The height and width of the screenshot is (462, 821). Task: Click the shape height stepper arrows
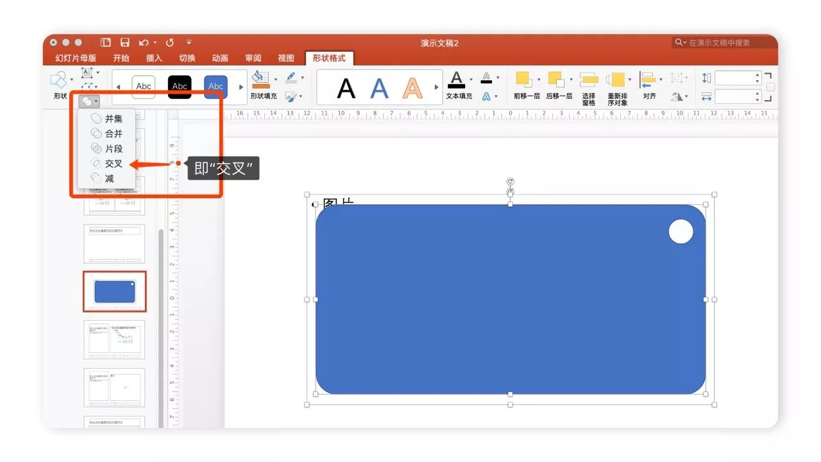(x=758, y=78)
